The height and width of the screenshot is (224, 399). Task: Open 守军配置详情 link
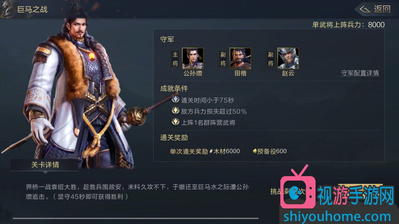360,73
